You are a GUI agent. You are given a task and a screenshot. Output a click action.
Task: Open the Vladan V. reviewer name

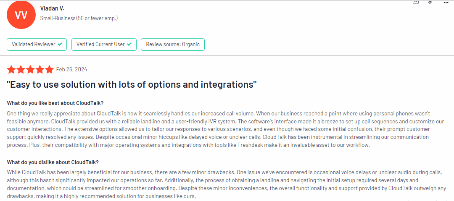(x=53, y=8)
